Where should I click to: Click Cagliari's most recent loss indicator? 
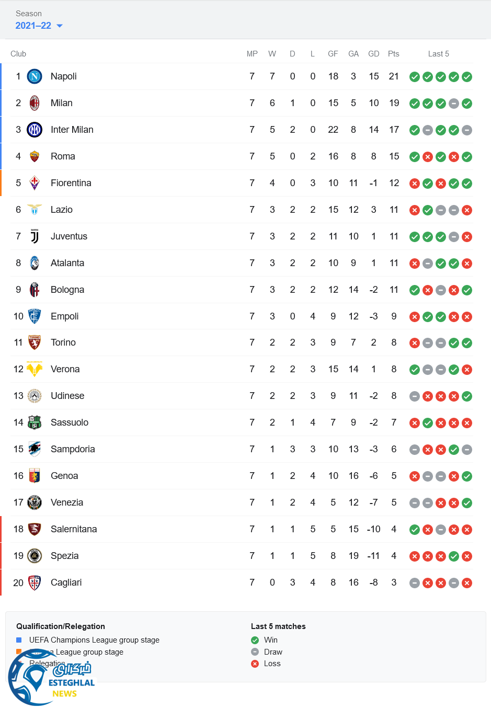coord(467,583)
